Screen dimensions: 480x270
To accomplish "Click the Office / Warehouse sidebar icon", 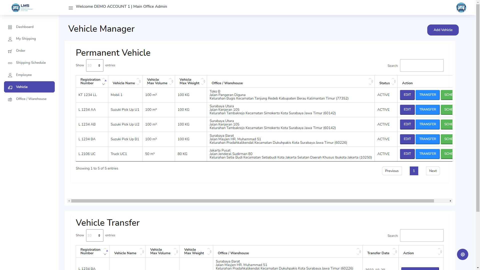I will click(10, 99).
